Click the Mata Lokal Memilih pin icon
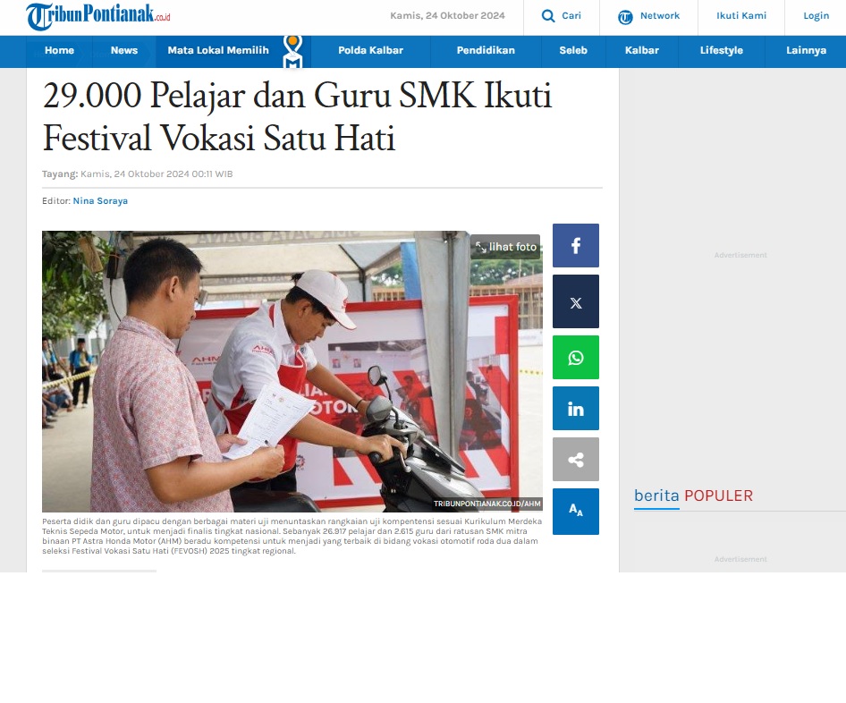The width and height of the screenshot is (846, 703). (292, 52)
